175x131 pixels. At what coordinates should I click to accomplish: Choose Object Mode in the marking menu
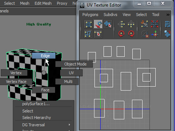pyautogui.click(x=74, y=64)
